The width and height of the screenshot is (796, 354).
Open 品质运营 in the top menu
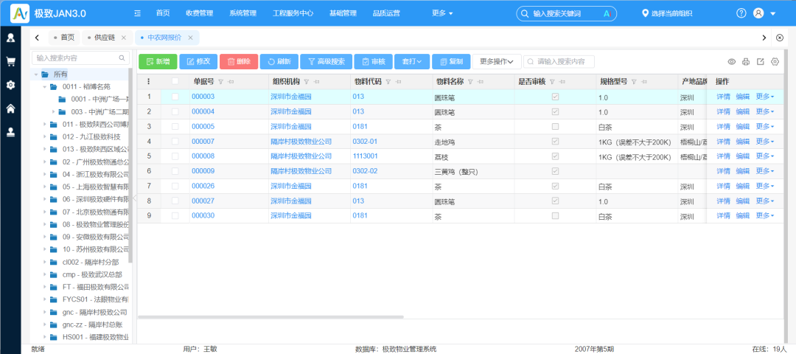(386, 14)
